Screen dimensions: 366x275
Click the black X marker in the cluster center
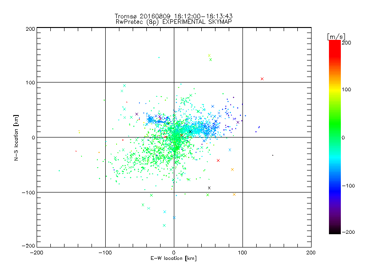coord(190,132)
